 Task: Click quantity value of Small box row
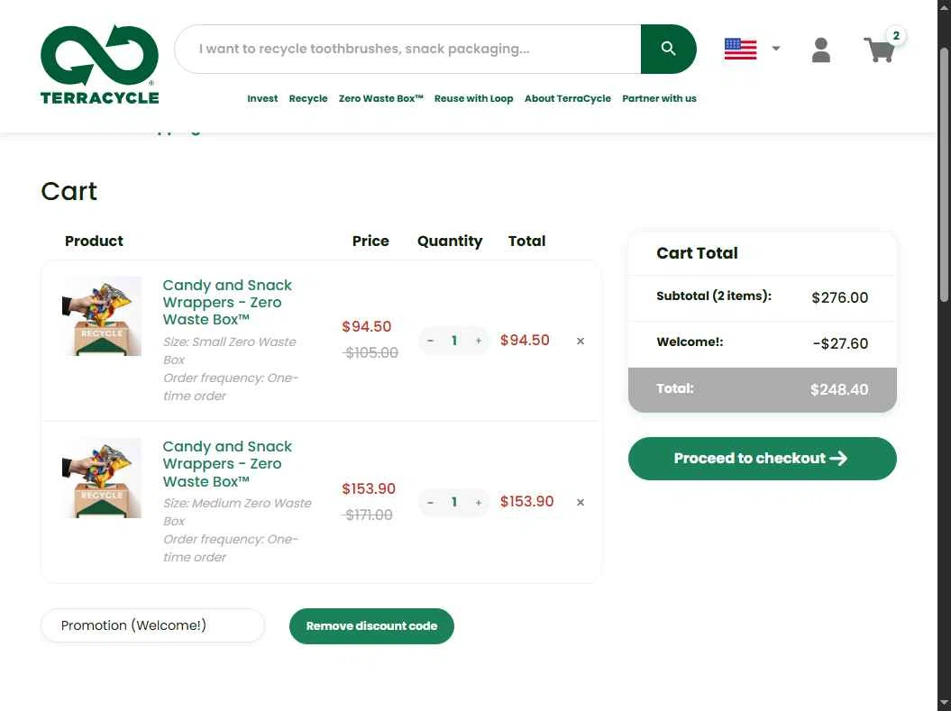(454, 341)
